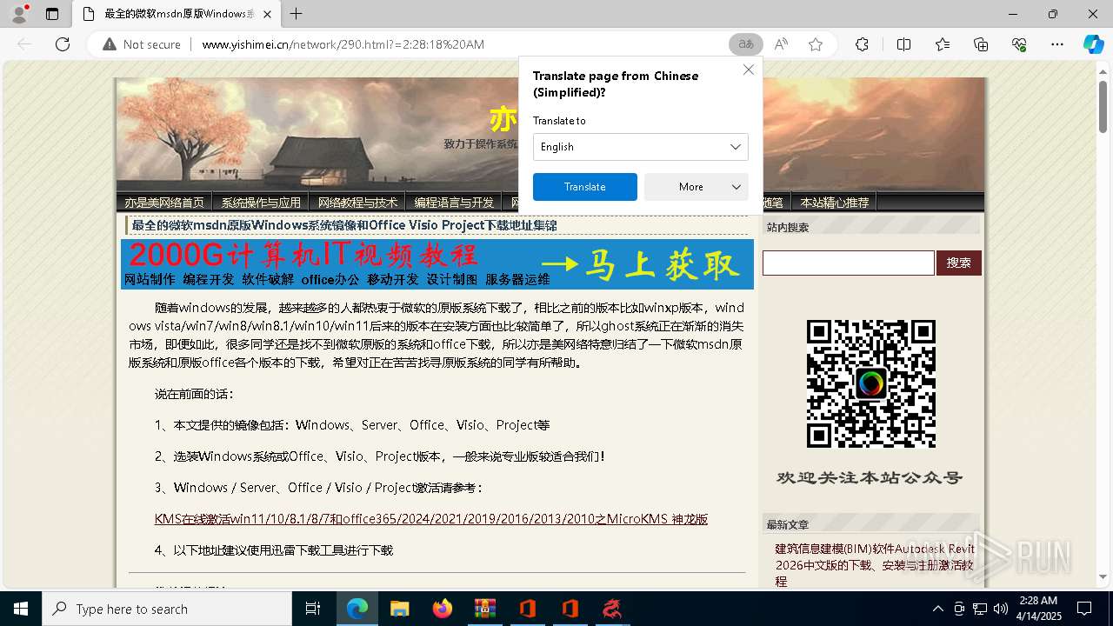
Task: Click the article title heading
Action: (344, 225)
